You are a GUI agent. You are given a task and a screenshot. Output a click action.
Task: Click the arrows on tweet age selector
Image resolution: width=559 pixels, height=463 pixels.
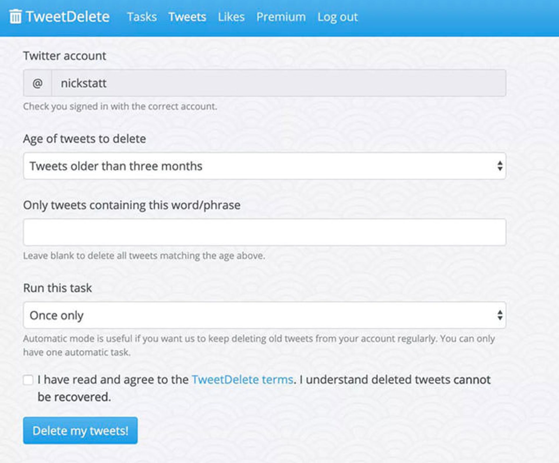click(x=500, y=166)
